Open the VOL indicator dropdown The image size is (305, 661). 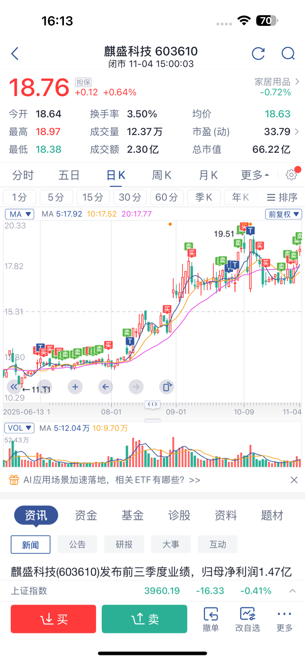coord(19,428)
